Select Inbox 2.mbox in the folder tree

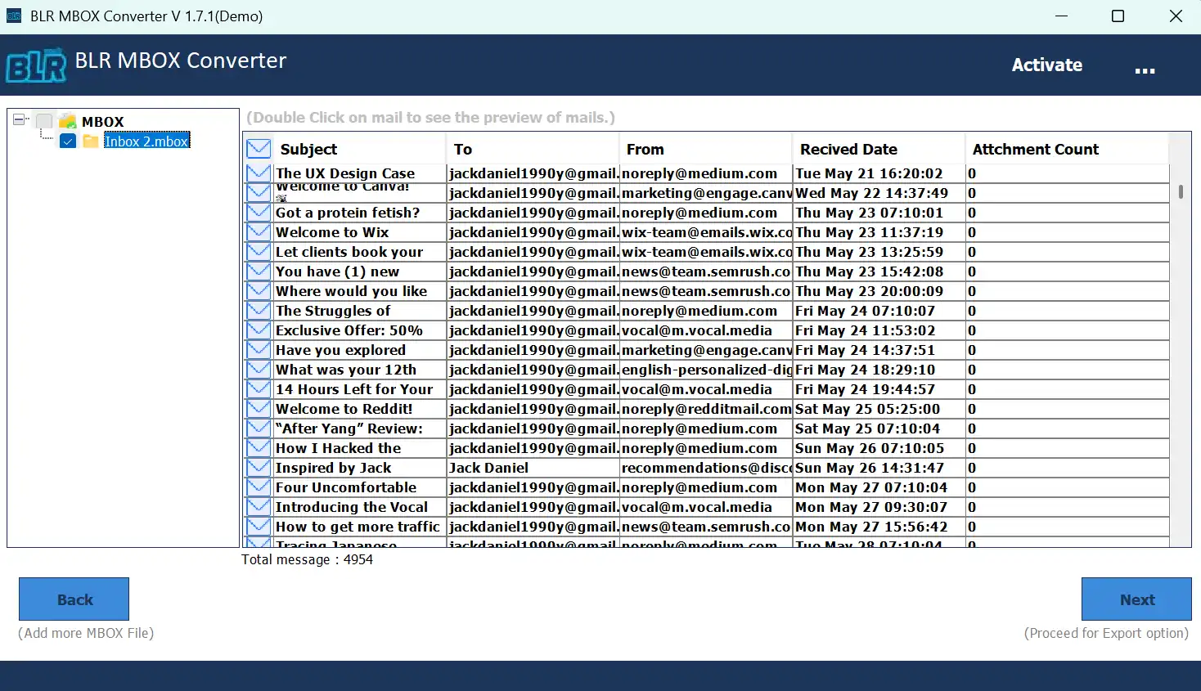pyautogui.click(x=147, y=141)
